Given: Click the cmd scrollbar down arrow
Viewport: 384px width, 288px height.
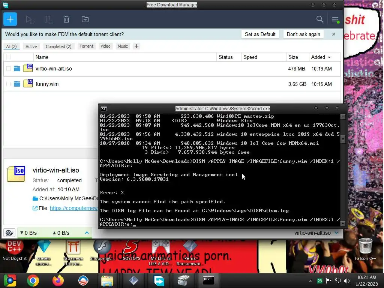Looking at the screenshot, I should pos(343,223).
